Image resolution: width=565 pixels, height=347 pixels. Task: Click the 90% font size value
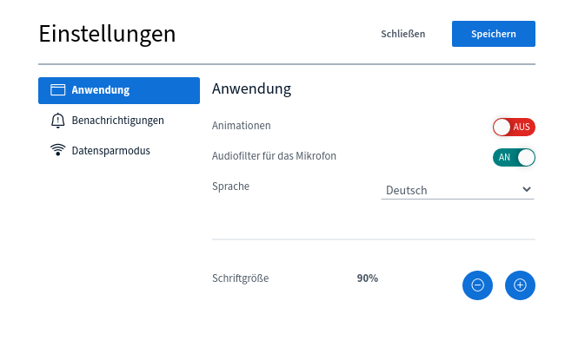(367, 278)
